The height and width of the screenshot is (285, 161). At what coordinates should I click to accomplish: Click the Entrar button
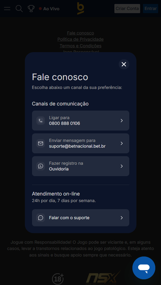coord(150,9)
